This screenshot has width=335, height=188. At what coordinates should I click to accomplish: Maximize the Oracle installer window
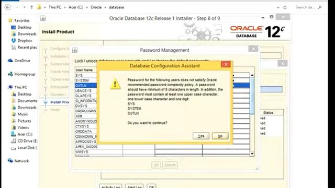click(x=271, y=17)
